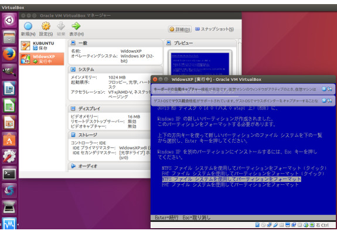Click the 詳細(D) details button
The height and width of the screenshot is (234, 337).
click(180, 29)
